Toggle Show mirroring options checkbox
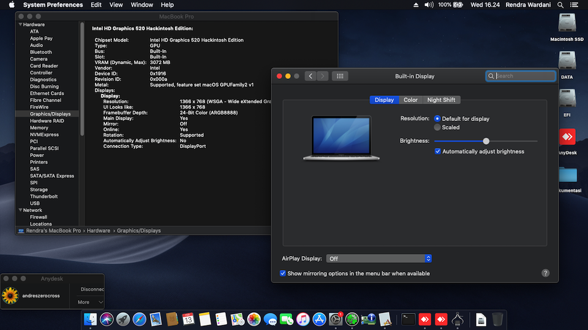 click(x=283, y=273)
